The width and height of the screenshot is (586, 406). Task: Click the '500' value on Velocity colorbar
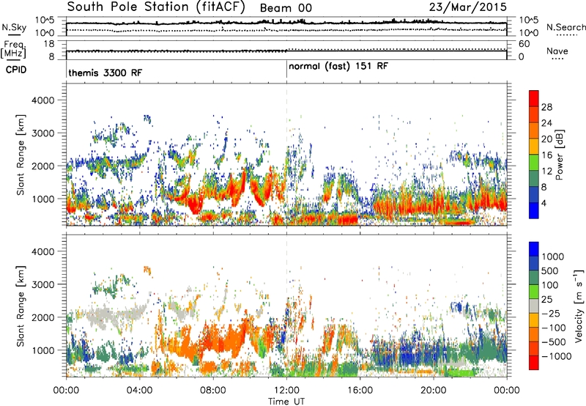pos(550,271)
